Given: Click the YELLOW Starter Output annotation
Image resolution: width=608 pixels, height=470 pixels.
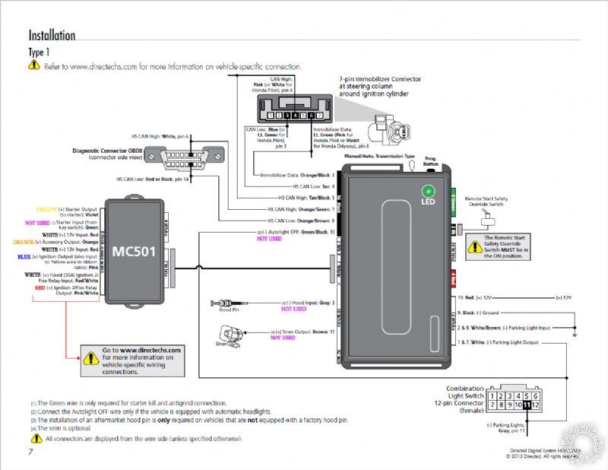Looking at the screenshot, I should point(67,212).
